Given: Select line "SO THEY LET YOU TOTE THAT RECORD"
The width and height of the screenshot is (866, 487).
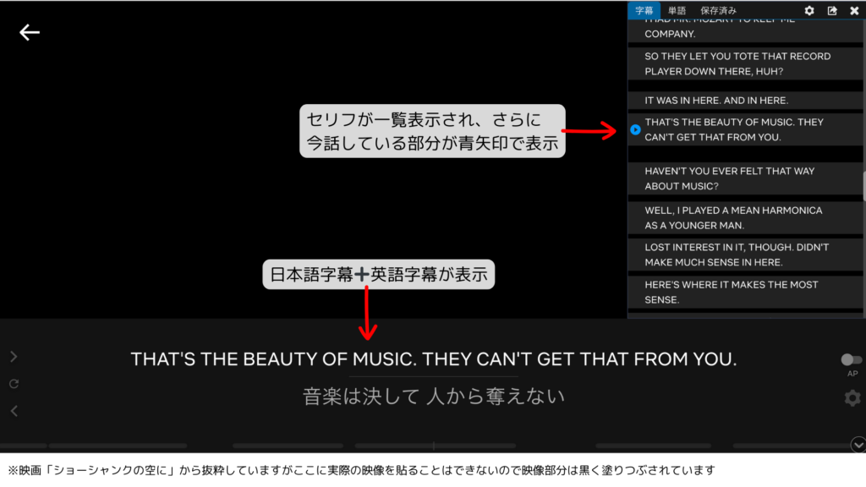Looking at the screenshot, I should pyautogui.click(x=745, y=63).
